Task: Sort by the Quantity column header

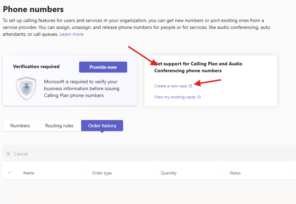Action: pos(168,173)
